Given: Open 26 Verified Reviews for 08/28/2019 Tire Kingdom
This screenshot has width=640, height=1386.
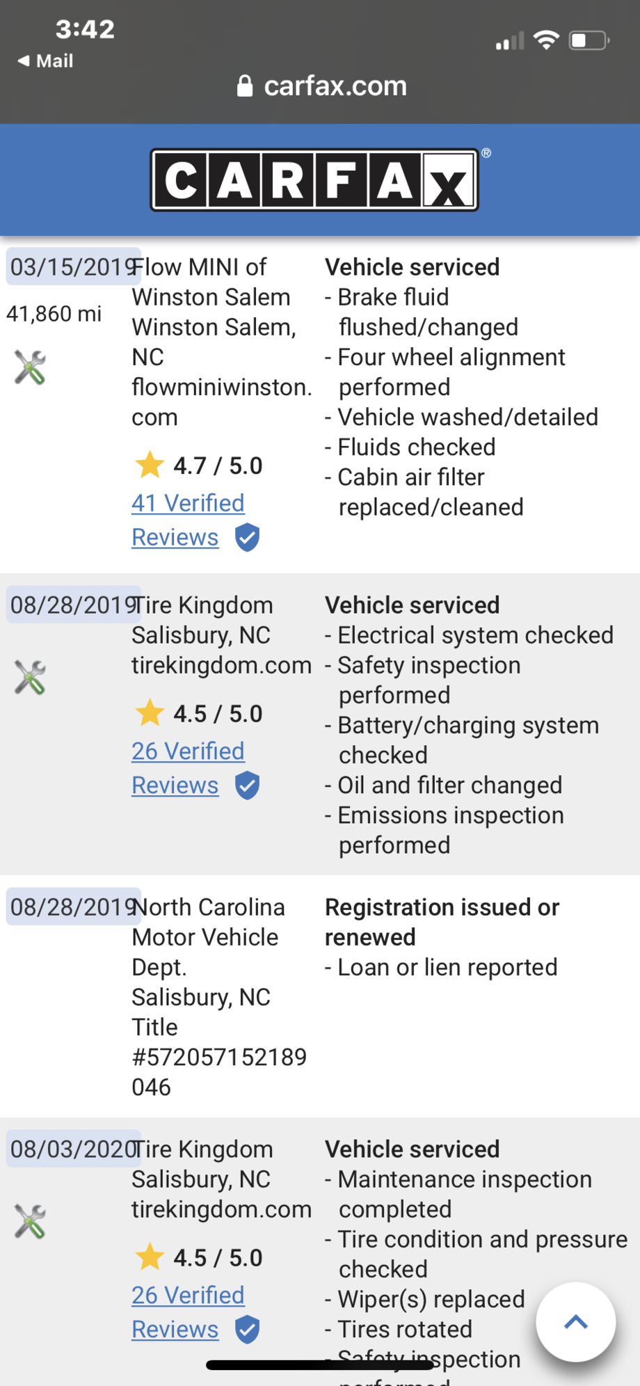Looking at the screenshot, I should click(188, 751).
